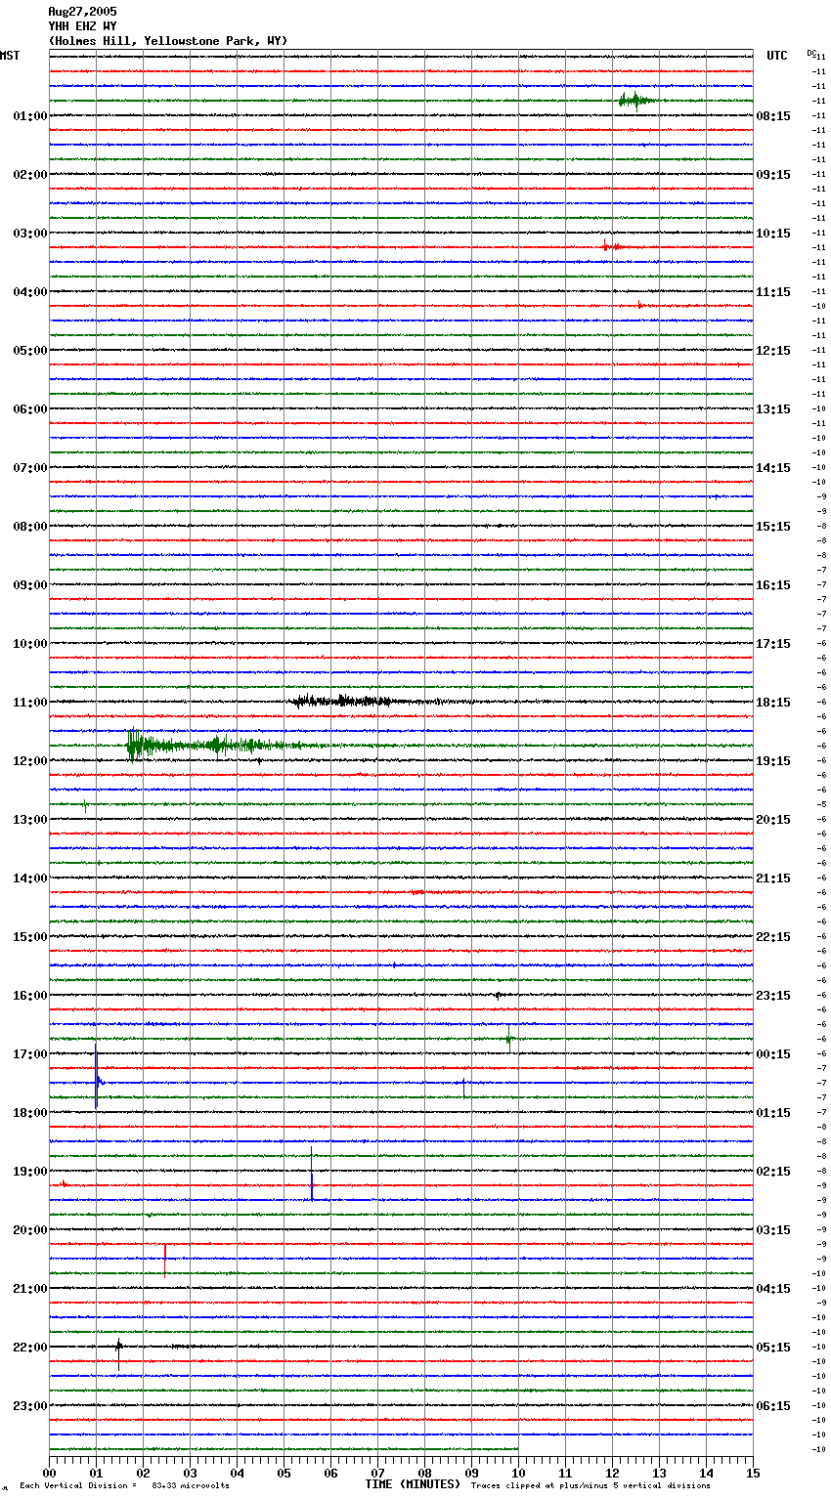Click the 18:00 MST row label

[x=30, y=1113]
